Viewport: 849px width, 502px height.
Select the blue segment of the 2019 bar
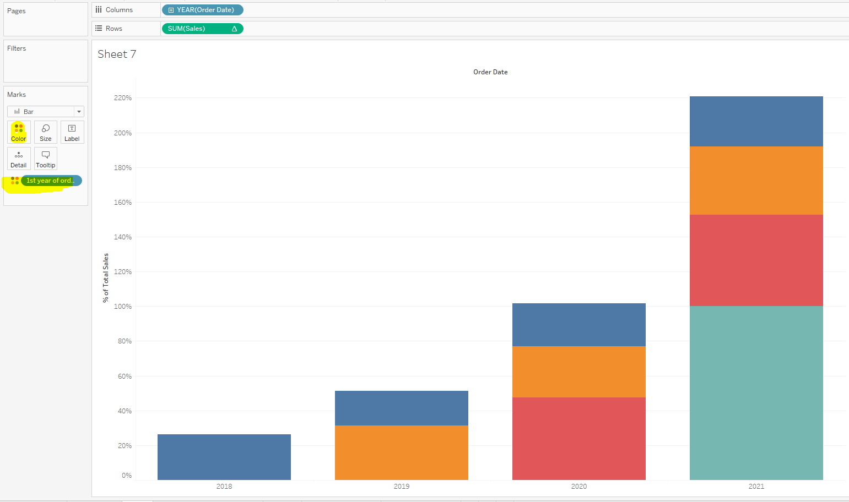click(x=402, y=408)
